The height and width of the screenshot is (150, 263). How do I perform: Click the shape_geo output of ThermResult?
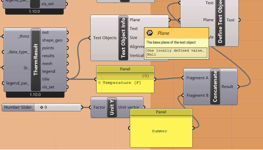coord(52,40)
